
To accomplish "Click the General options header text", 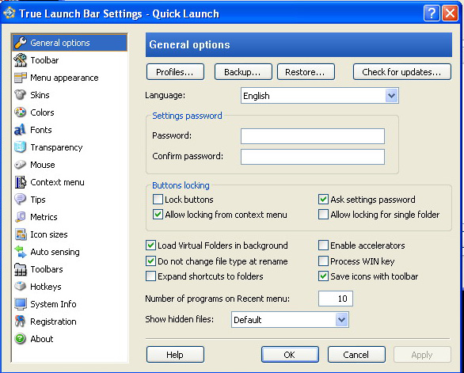I will [189, 44].
